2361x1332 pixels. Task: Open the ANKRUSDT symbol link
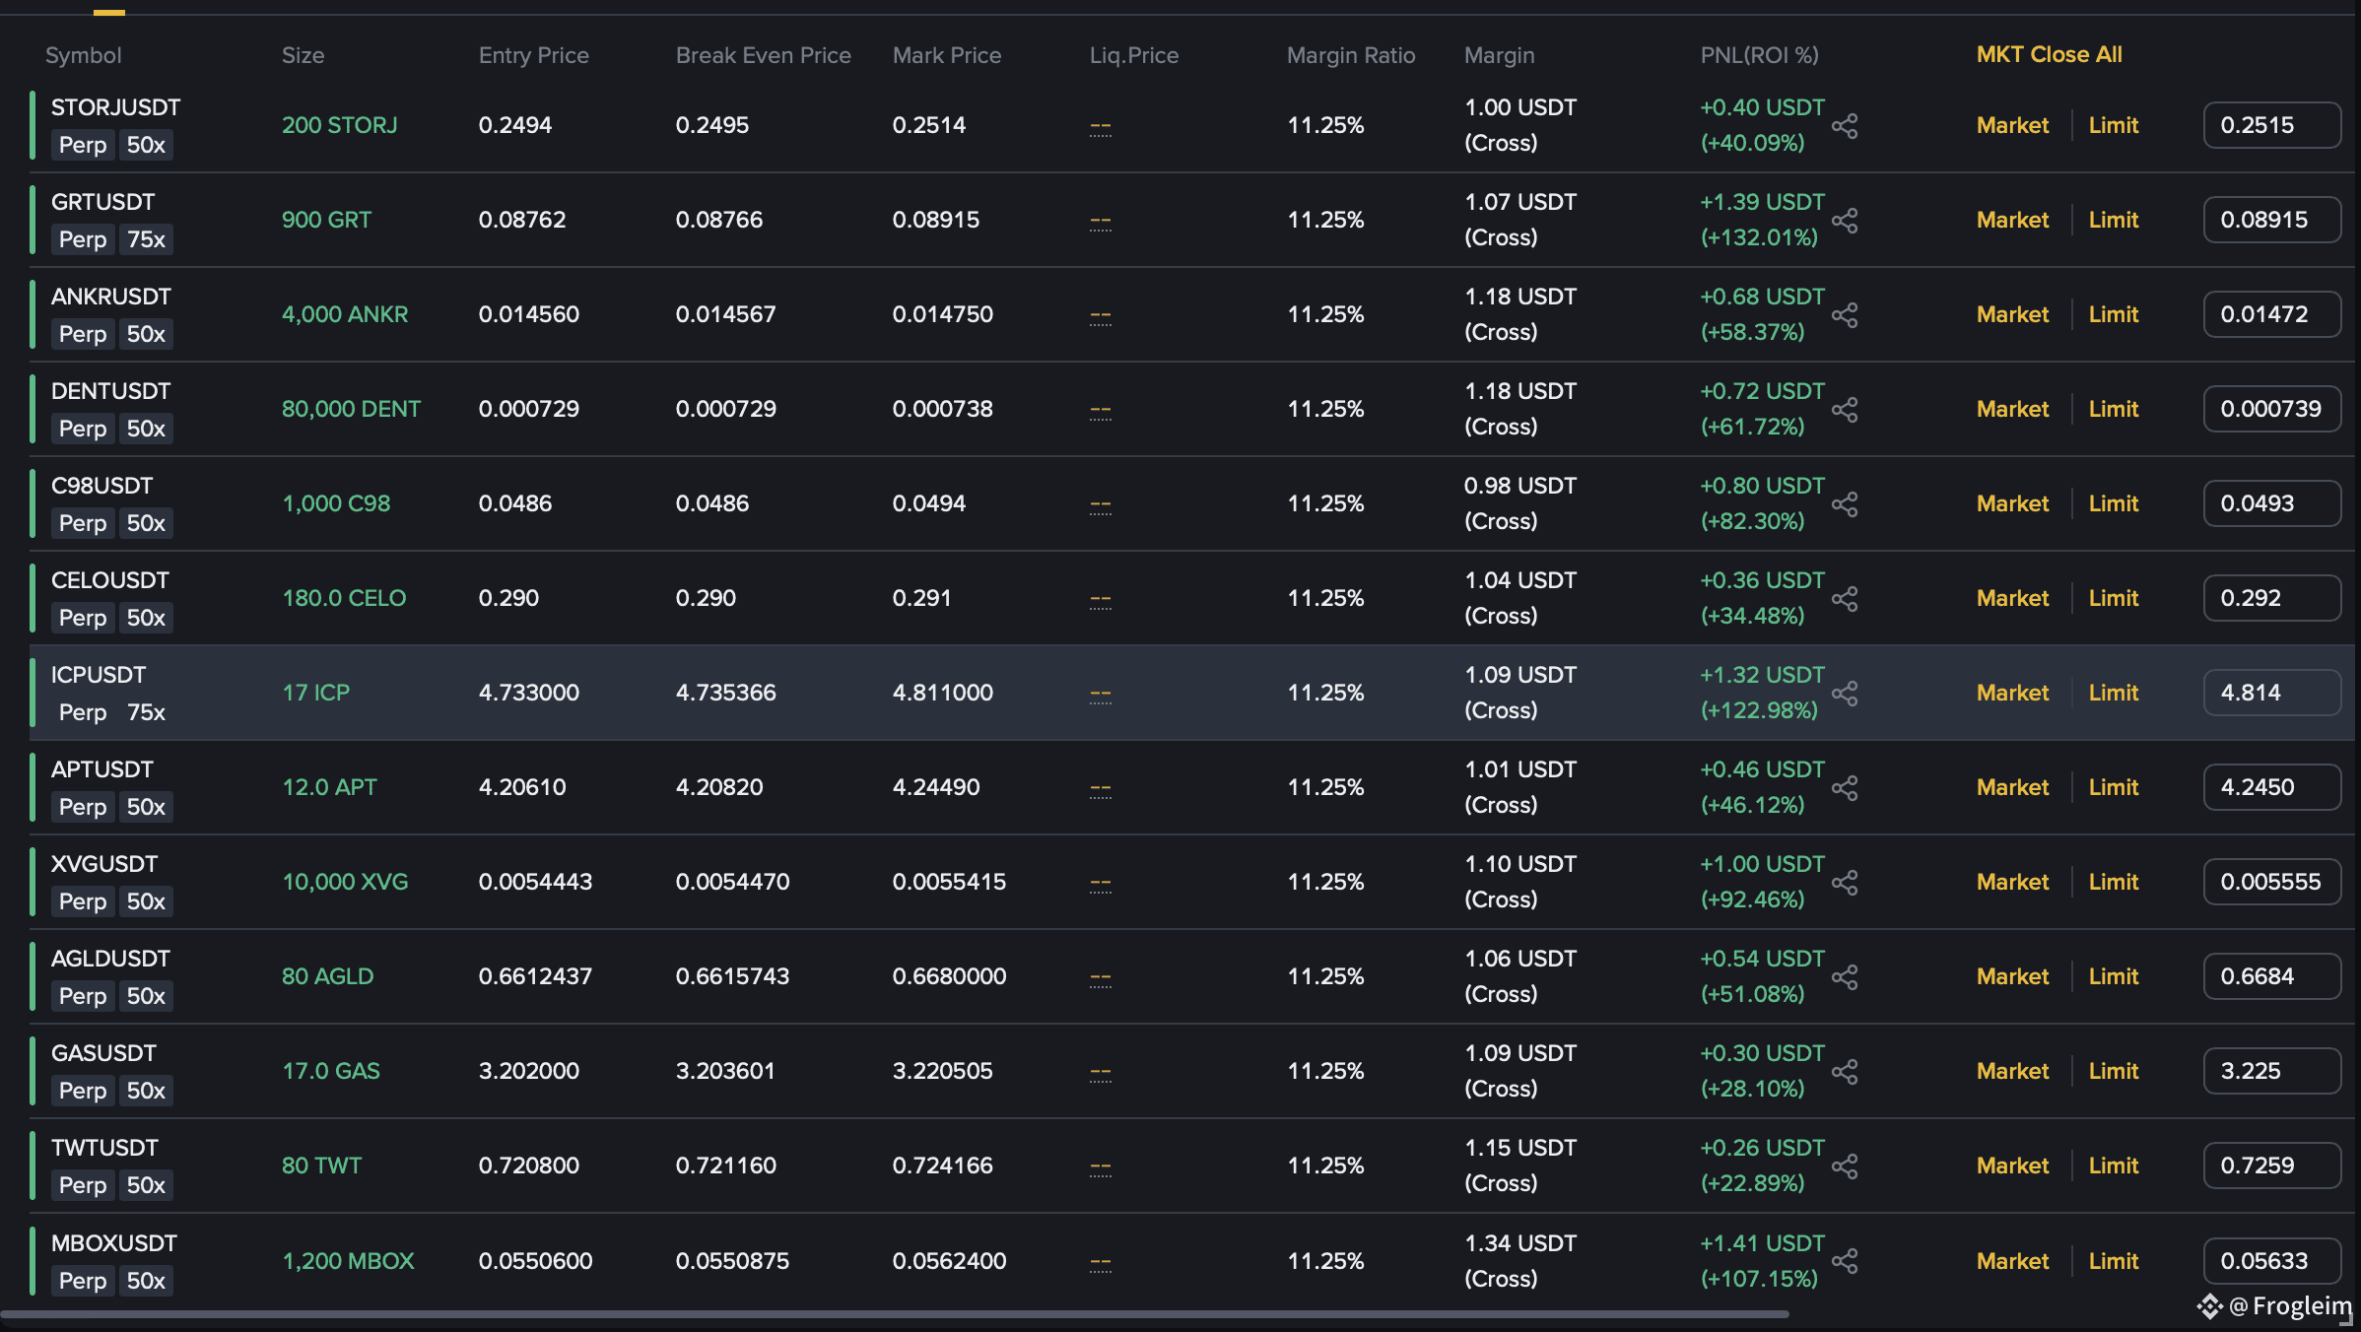click(x=110, y=297)
